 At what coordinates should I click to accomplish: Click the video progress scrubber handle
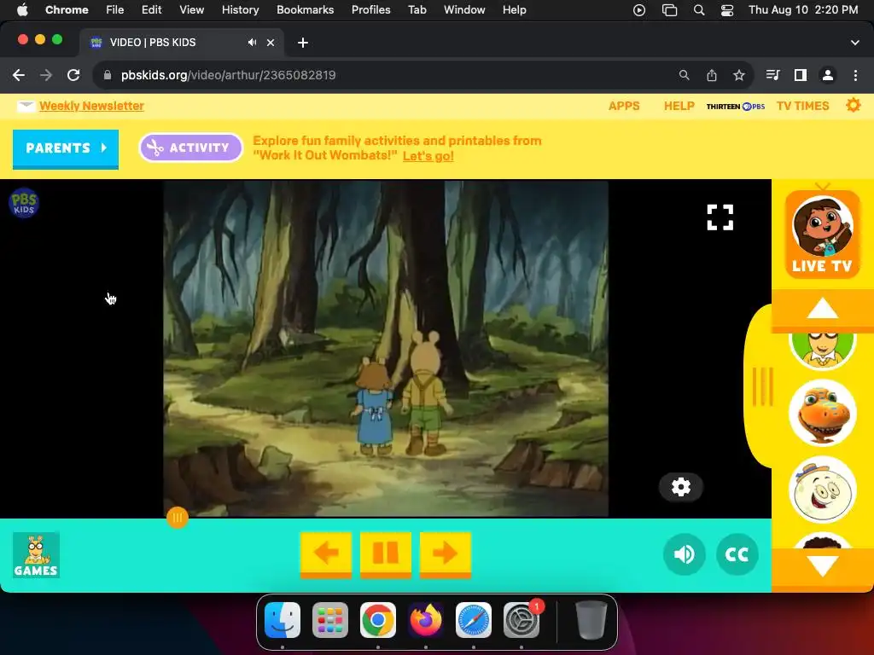coord(178,518)
